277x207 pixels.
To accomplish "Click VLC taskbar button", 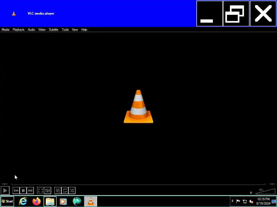I will tap(90, 201).
